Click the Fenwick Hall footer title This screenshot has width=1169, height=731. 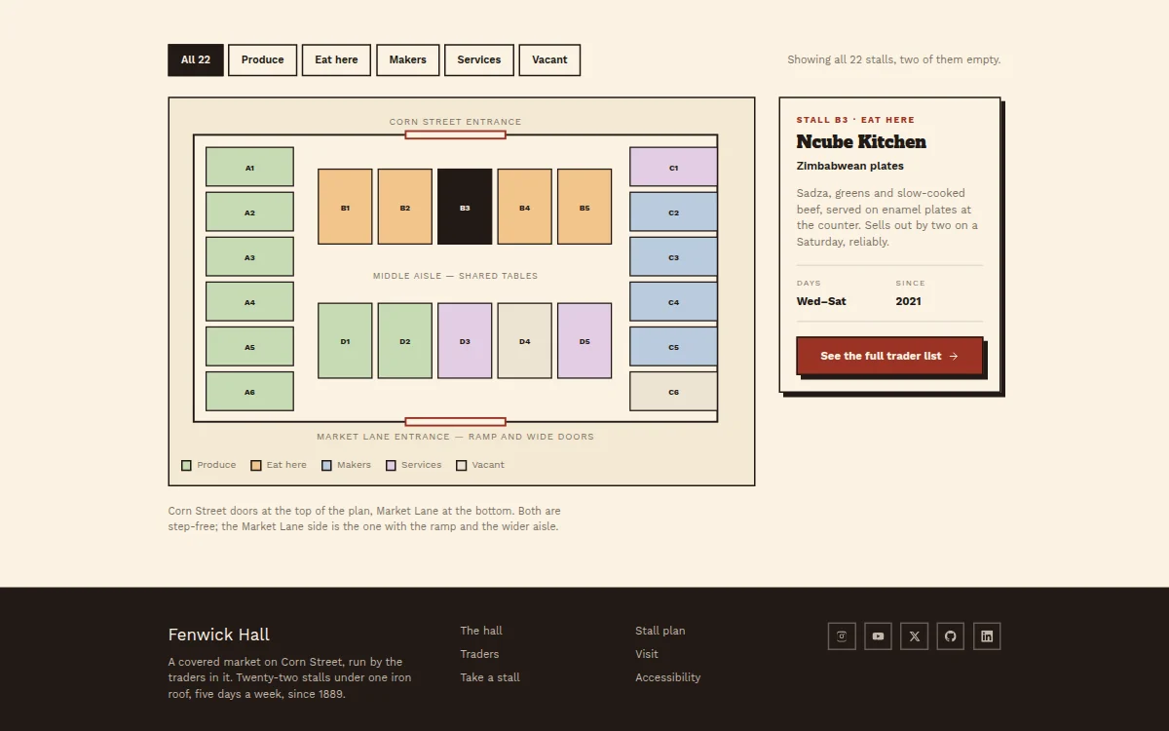click(x=219, y=635)
